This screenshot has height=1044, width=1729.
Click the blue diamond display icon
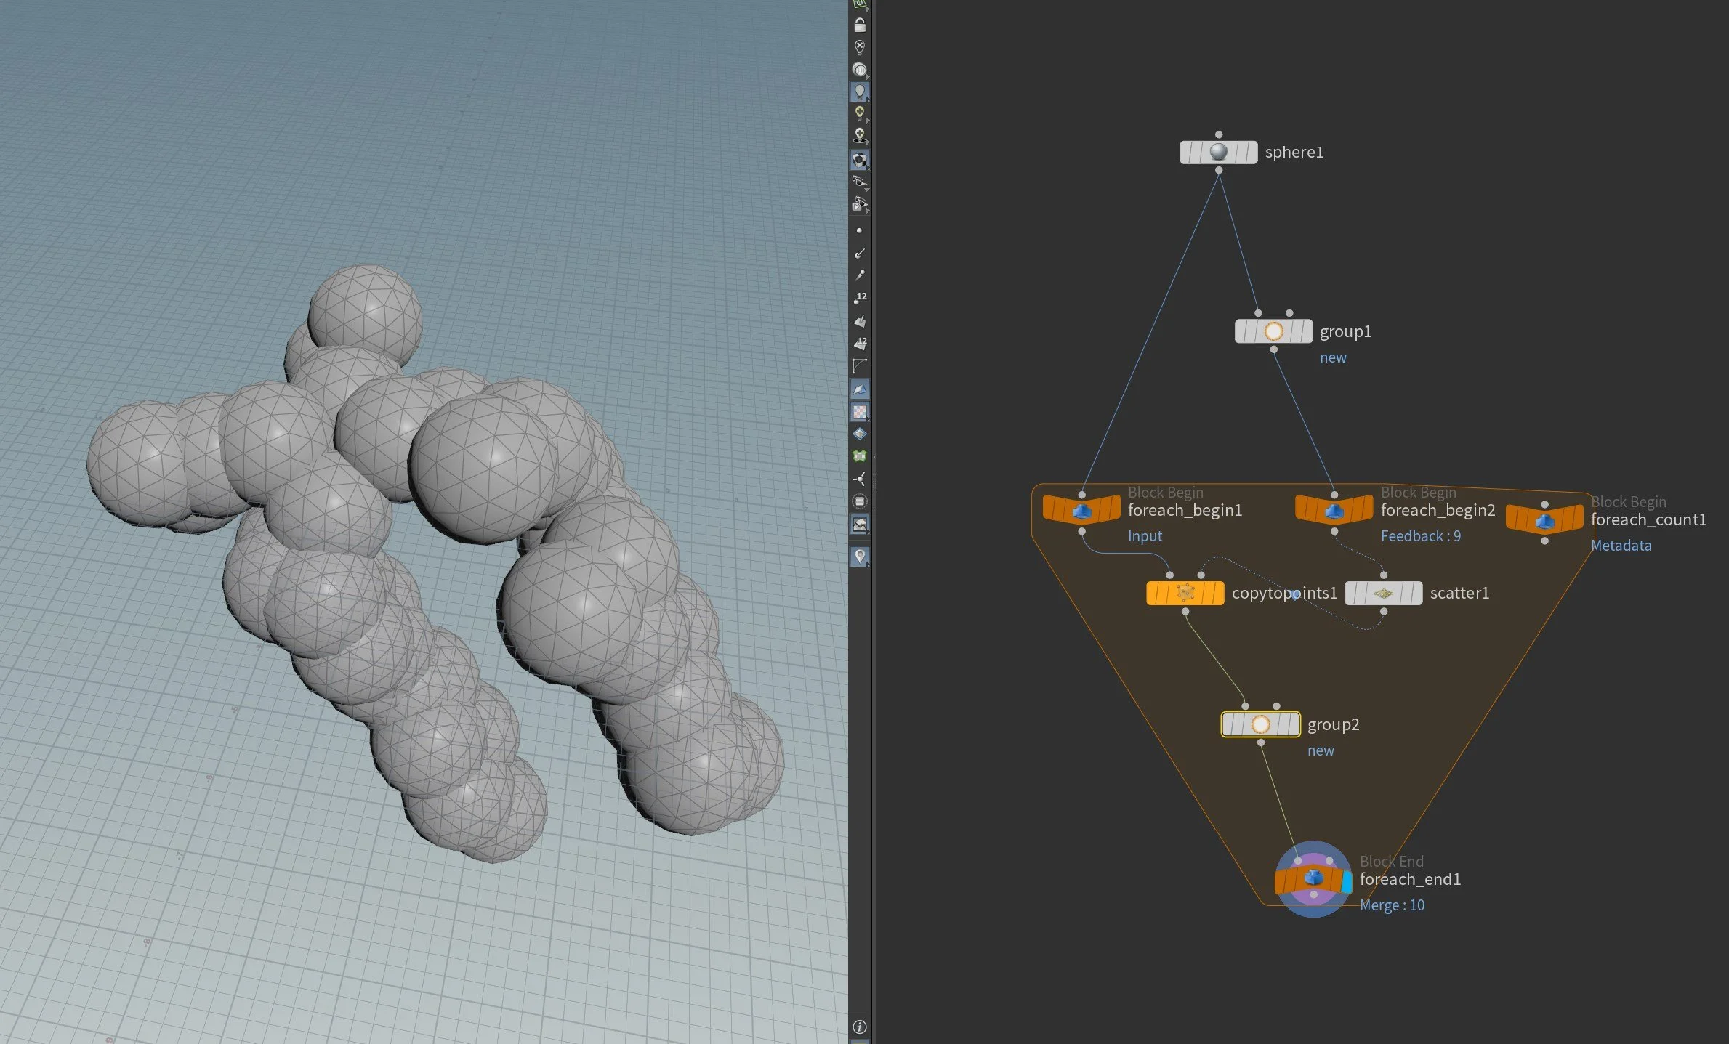(859, 434)
